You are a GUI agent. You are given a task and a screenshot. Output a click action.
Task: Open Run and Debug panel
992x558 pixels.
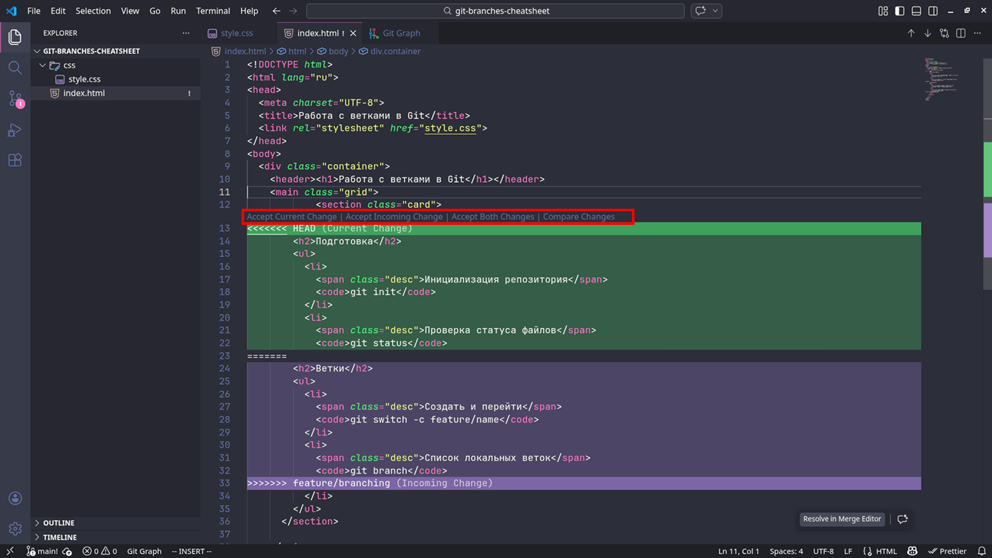pos(15,130)
